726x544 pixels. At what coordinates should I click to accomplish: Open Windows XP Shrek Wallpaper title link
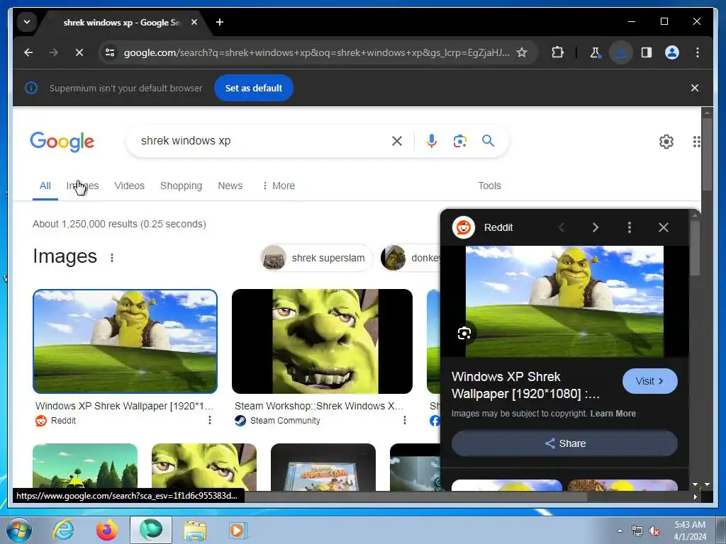coord(124,406)
